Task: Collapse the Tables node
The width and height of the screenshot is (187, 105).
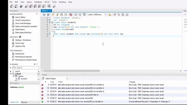Action: tap(14, 76)
